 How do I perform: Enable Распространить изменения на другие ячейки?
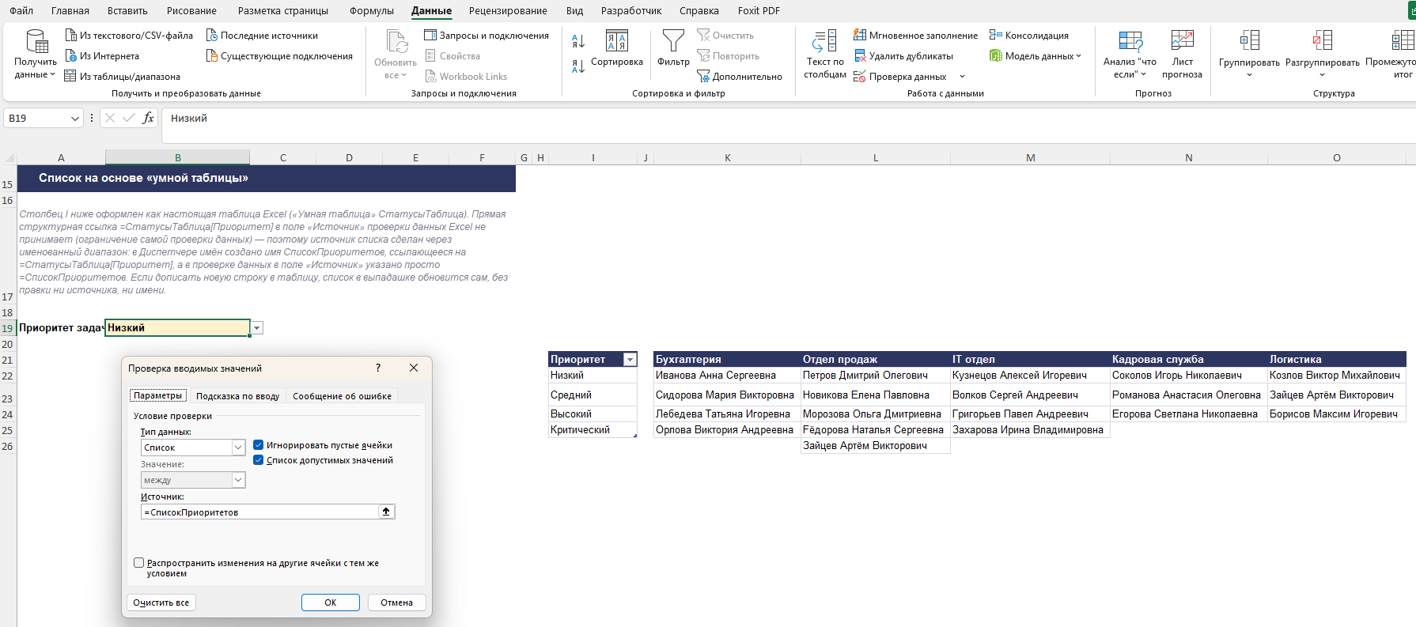click(139, 563)
